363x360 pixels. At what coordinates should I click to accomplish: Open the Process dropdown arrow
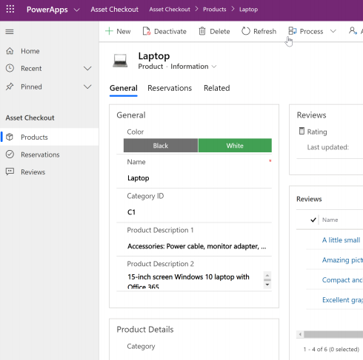(x=333, y=31)
